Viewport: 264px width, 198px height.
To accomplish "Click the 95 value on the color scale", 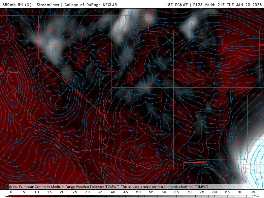I will pos(253,192).
